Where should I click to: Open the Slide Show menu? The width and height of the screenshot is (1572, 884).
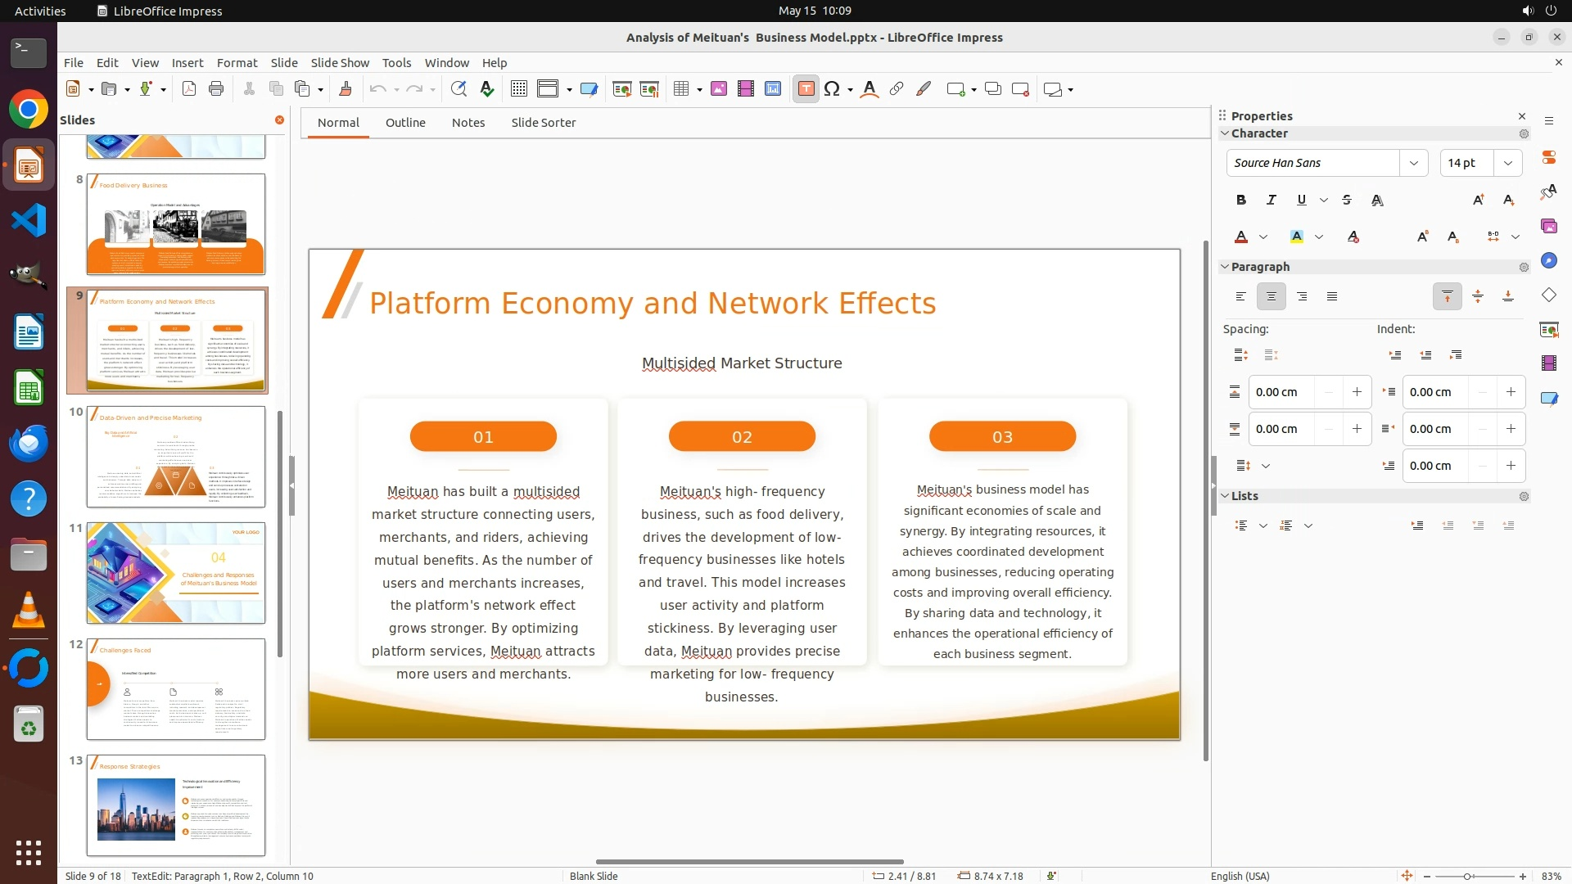pyautogui.click(x=340, y=63)
